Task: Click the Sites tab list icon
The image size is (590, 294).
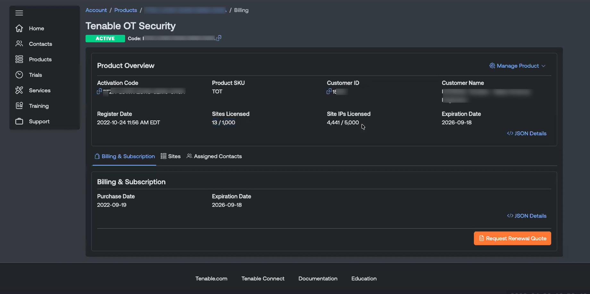Action: [164, 156]
